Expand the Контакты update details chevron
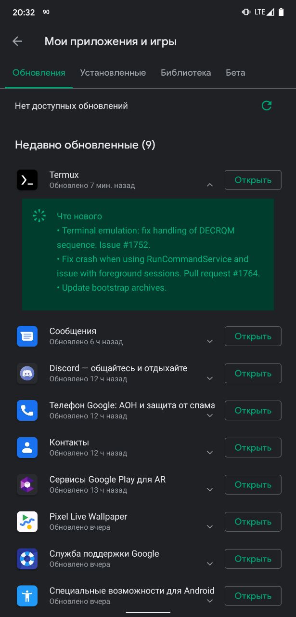 pyautogui.click(x=209, y=453)
